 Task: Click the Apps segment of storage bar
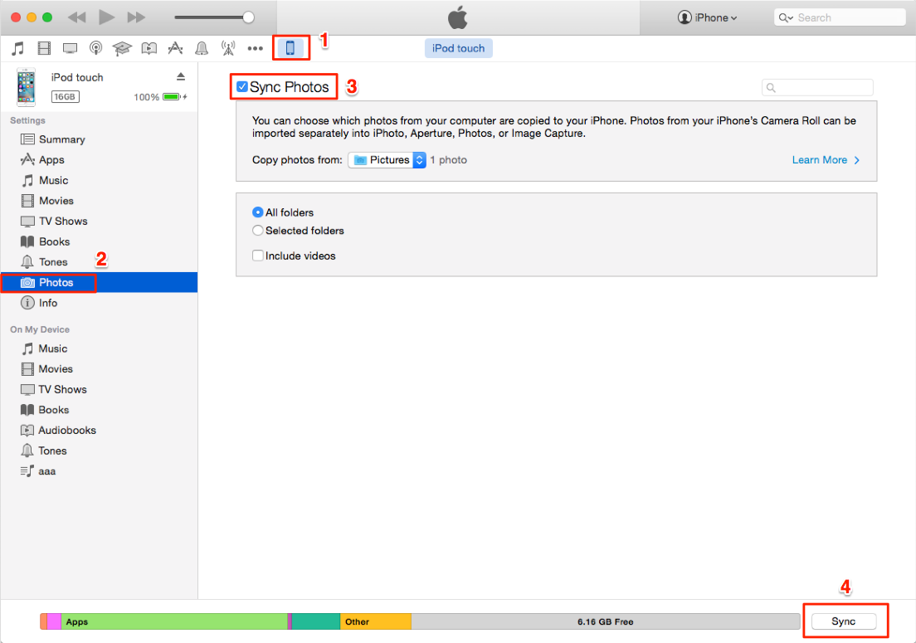(174, 621)
